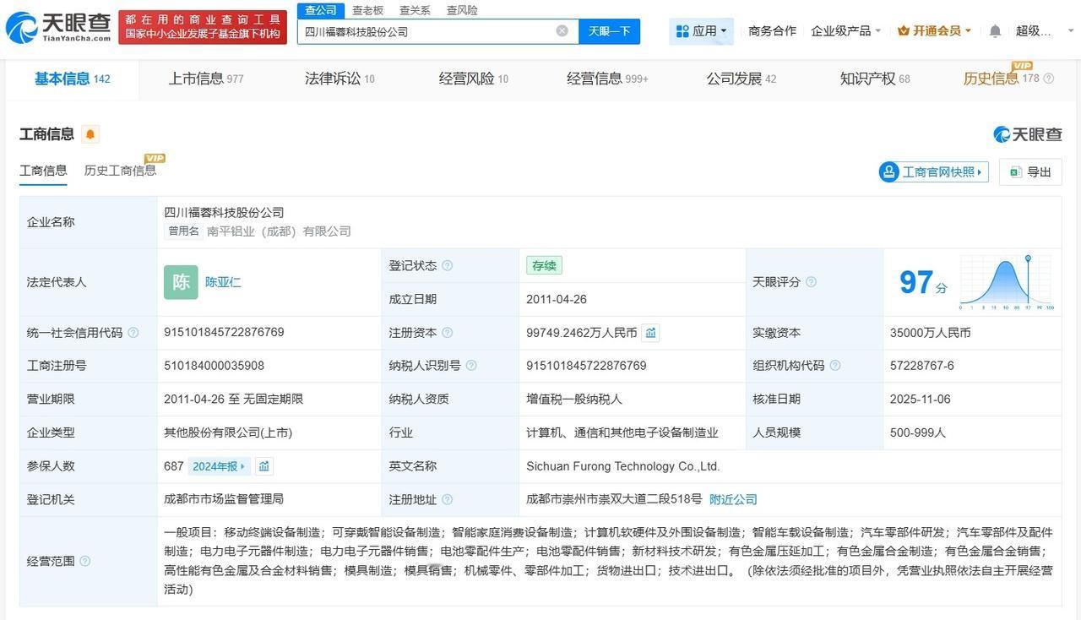This screenshot has width=1081, height=620.
Task: Open the notification bell icon
Action: pos(995,31)
